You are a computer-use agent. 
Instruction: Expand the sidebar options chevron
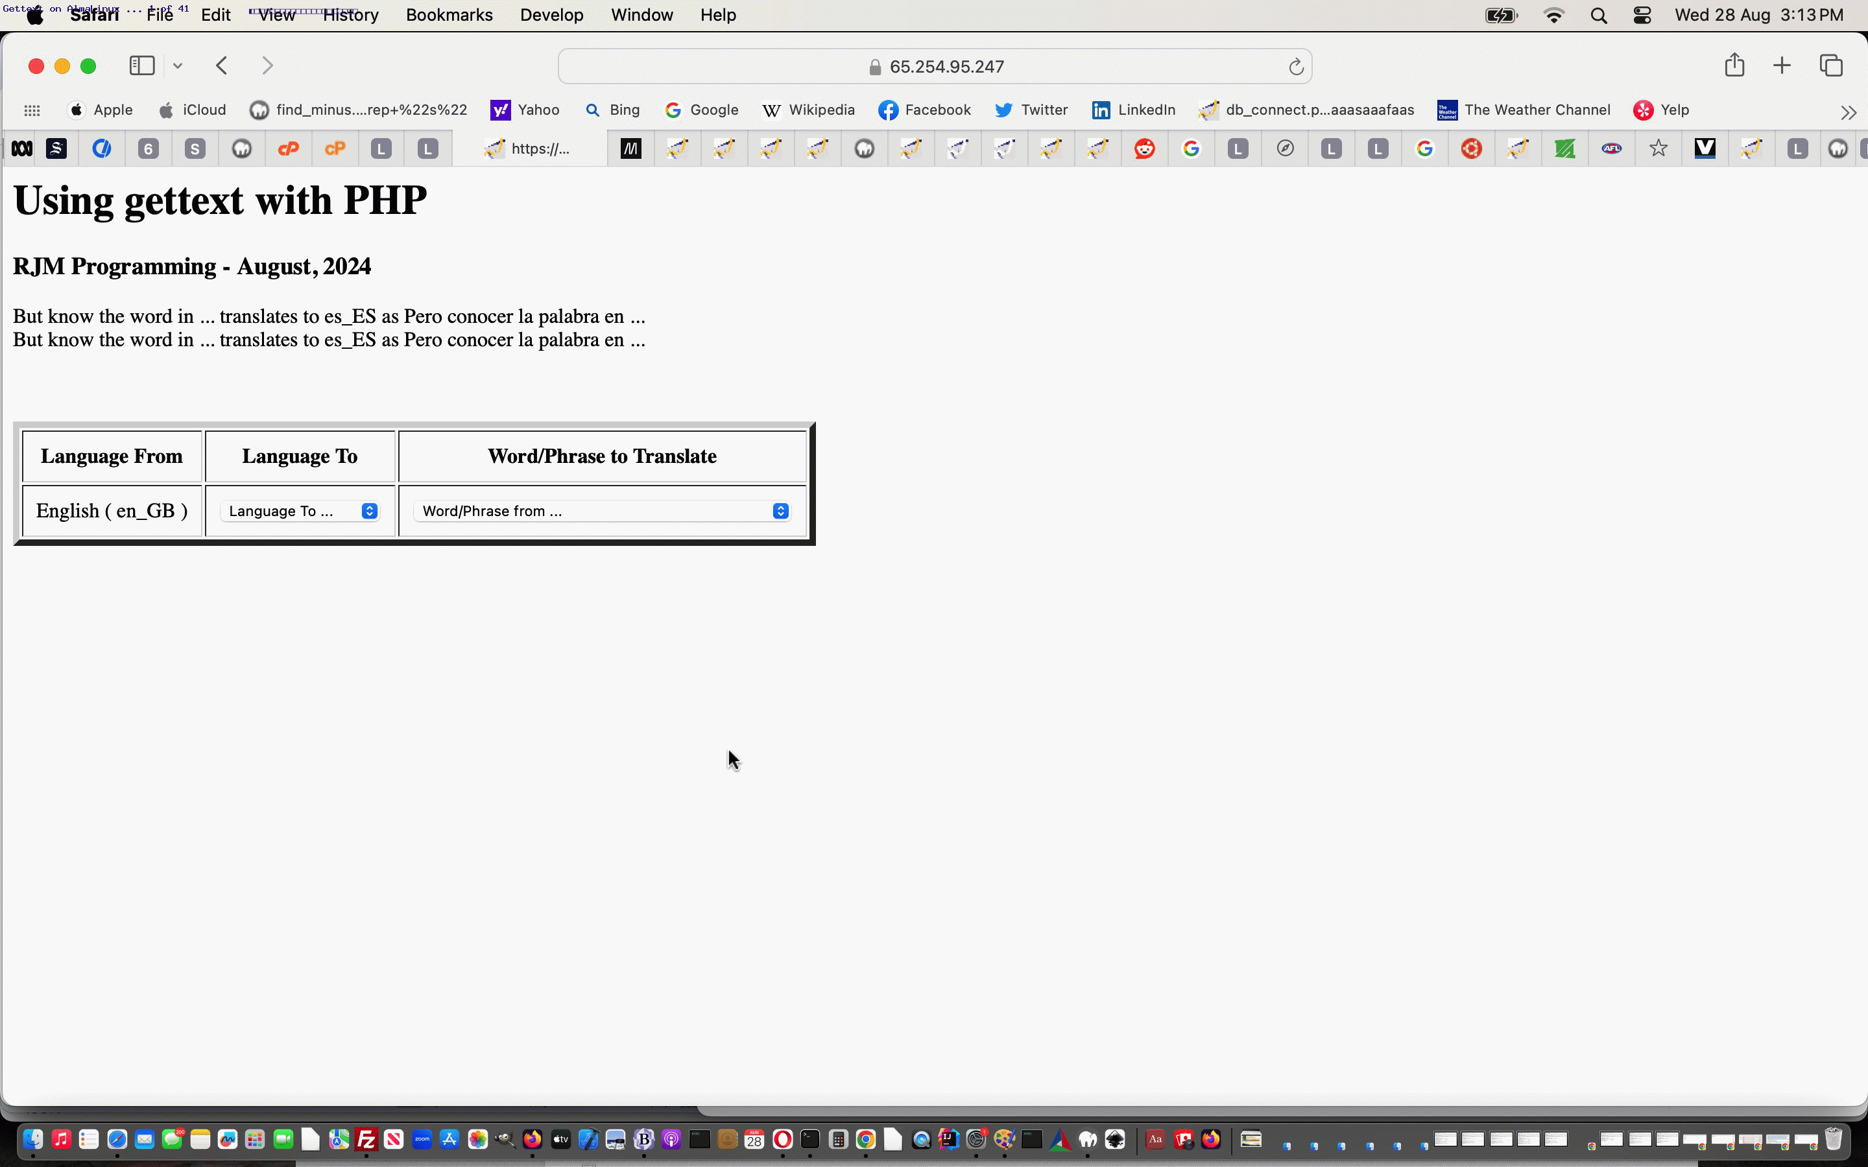(178, 65)
